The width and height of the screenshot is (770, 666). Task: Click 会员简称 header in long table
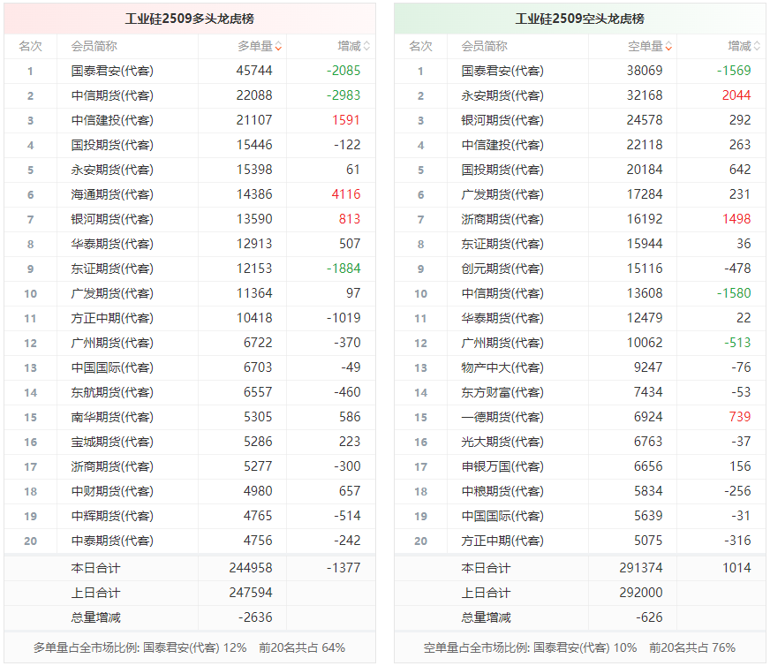point(94,46)
